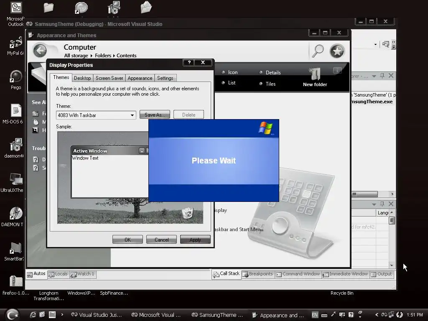The image size is (428, 321).
Task: Switch to Visual Studio Jus... taskbar button
Action: pyautogui.click(x=96, y=315)
